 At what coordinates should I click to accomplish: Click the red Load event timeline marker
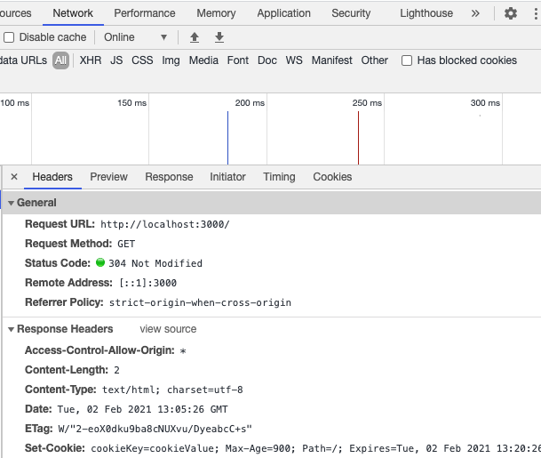(x=359, y=138)
